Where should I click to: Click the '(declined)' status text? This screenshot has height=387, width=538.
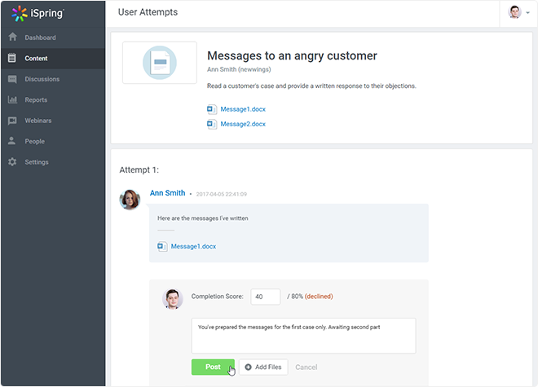(319, 297)
